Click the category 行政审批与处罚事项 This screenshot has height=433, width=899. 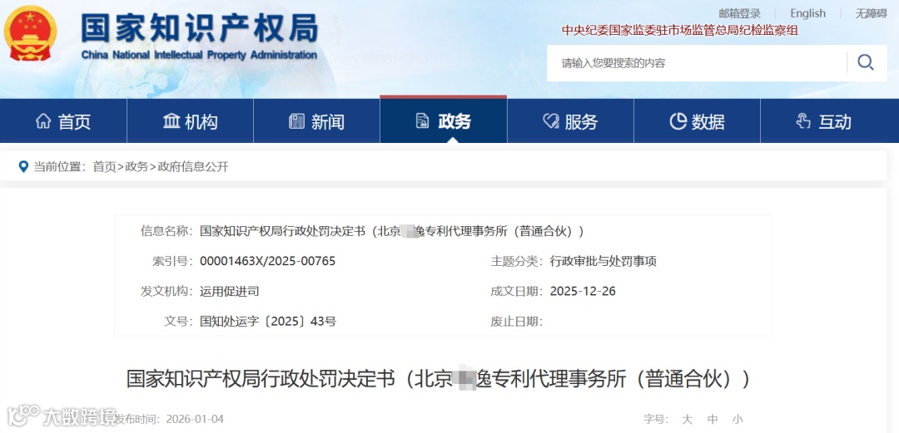click(x=603, y=261)
